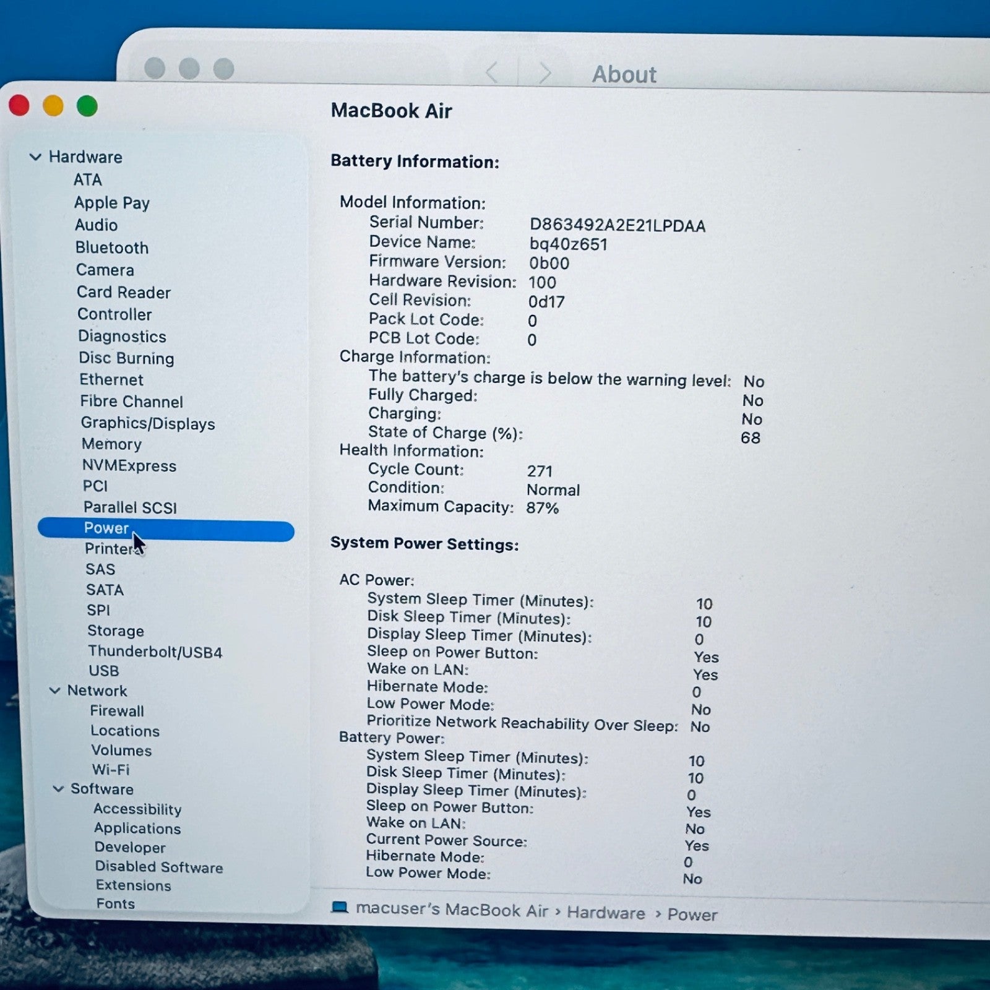Click Hardware in the path bar
The width and height of the screenshot is (990, 990).
pos(606,913)
